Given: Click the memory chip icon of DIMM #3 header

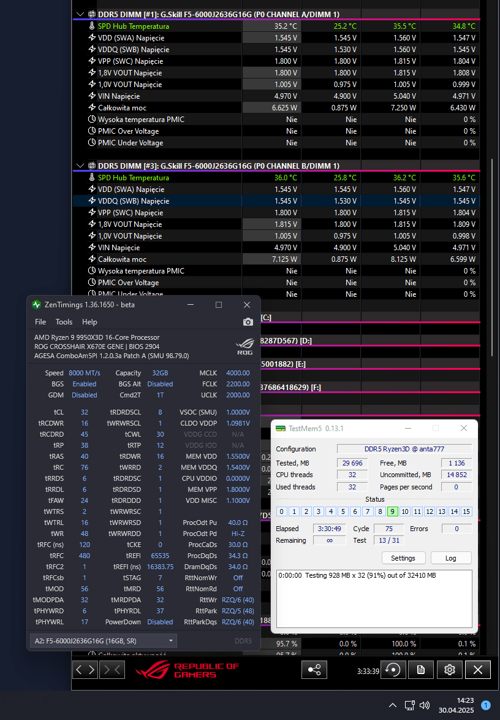Looking at the screenshot, I should coord(92,166).
